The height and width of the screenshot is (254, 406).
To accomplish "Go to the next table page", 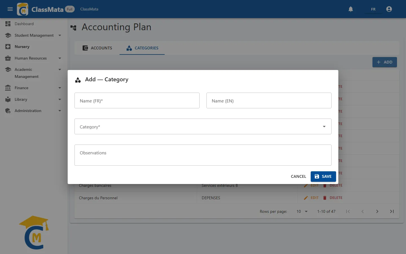I will (x=377, y=211).
